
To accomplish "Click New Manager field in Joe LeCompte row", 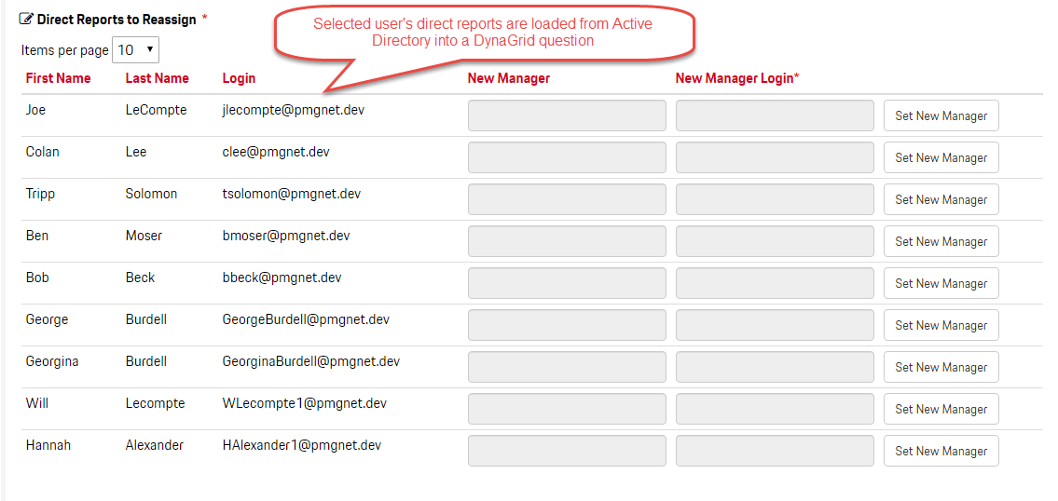I will click(x=567, y=115).
